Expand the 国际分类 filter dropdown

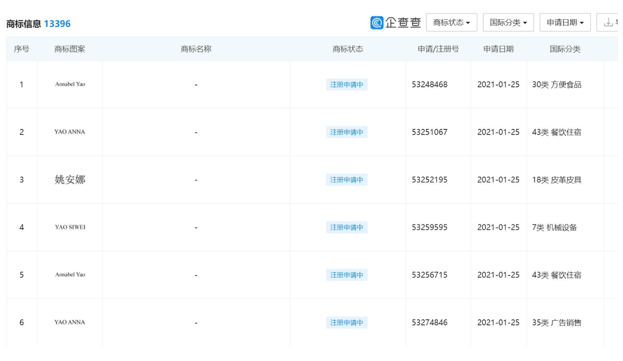coord(508,22)
